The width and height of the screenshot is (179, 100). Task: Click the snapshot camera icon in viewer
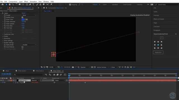(73, 67)
